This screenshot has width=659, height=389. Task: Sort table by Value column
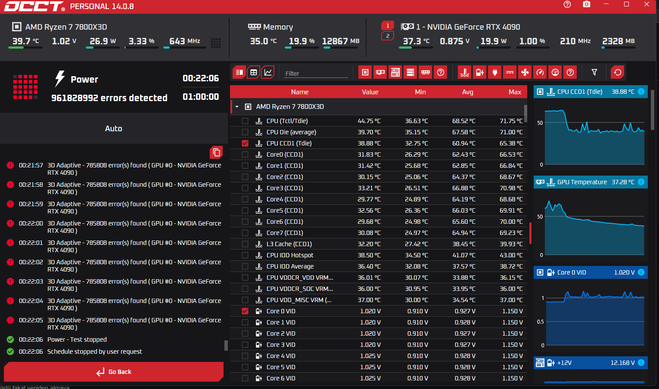point(370,92)
